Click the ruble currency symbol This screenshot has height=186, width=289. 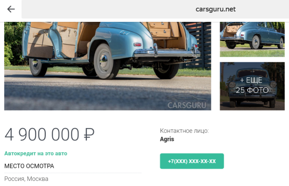coord(89,134)
